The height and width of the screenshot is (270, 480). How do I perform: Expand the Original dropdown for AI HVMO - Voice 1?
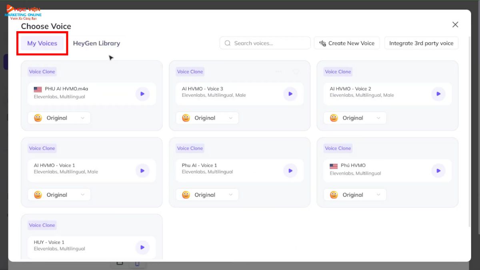click(x=59, y=195)
